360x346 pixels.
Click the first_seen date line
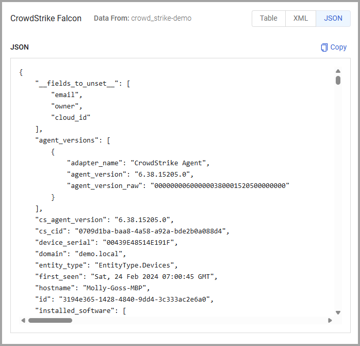[126, 277]
